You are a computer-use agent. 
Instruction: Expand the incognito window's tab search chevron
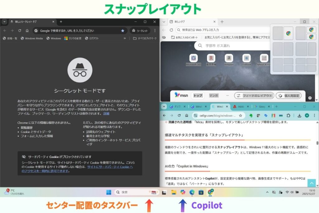pos(4,22)
